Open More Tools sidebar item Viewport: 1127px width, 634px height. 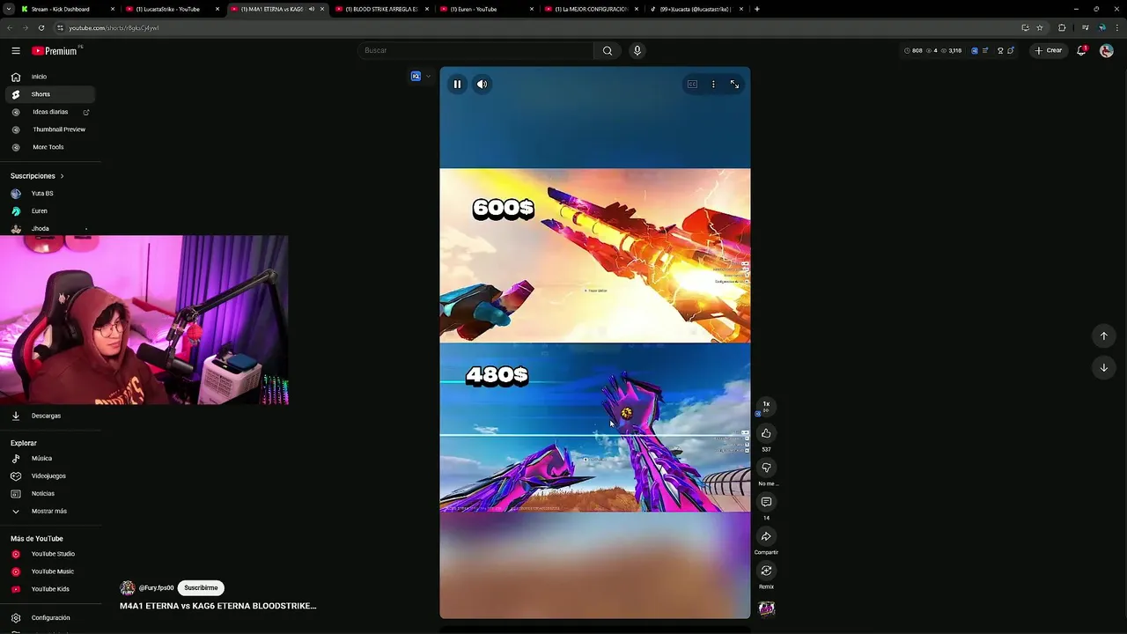coord(50,147)
